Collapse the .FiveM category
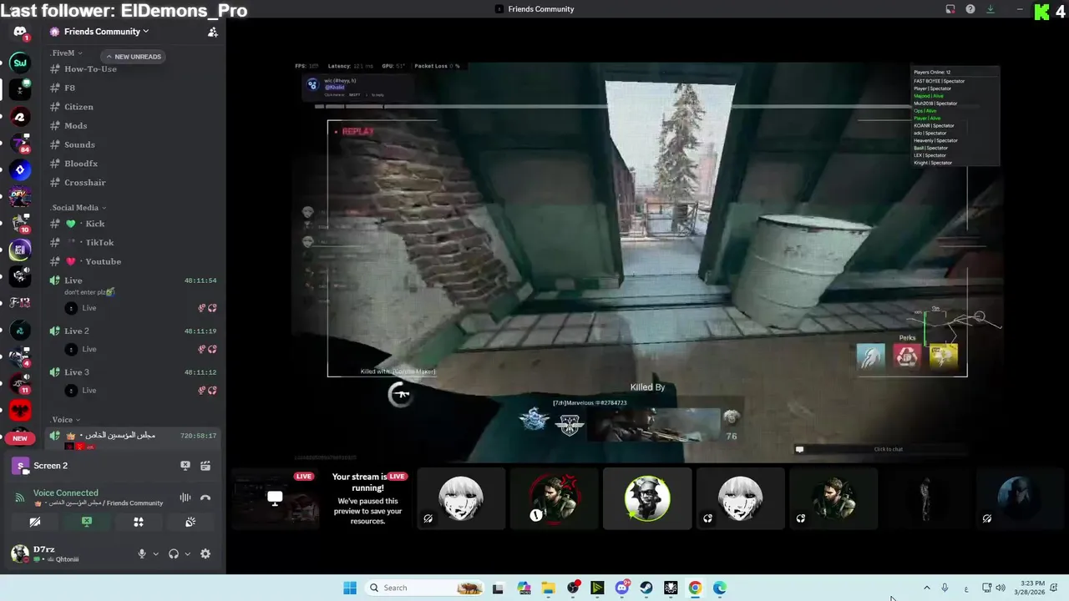This screenshot has width=1069, height=601. point(67,53)
